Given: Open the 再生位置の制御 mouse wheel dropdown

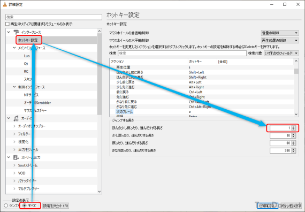Looking at the screenshot, I should pos(280,41).
